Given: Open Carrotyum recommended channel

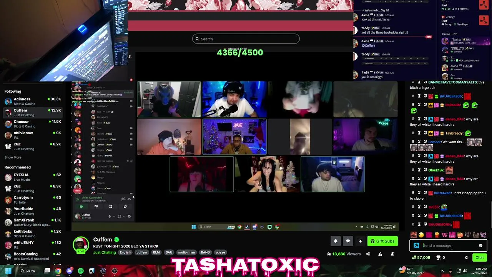Looking at the screenshot, I should click(33, 200).
